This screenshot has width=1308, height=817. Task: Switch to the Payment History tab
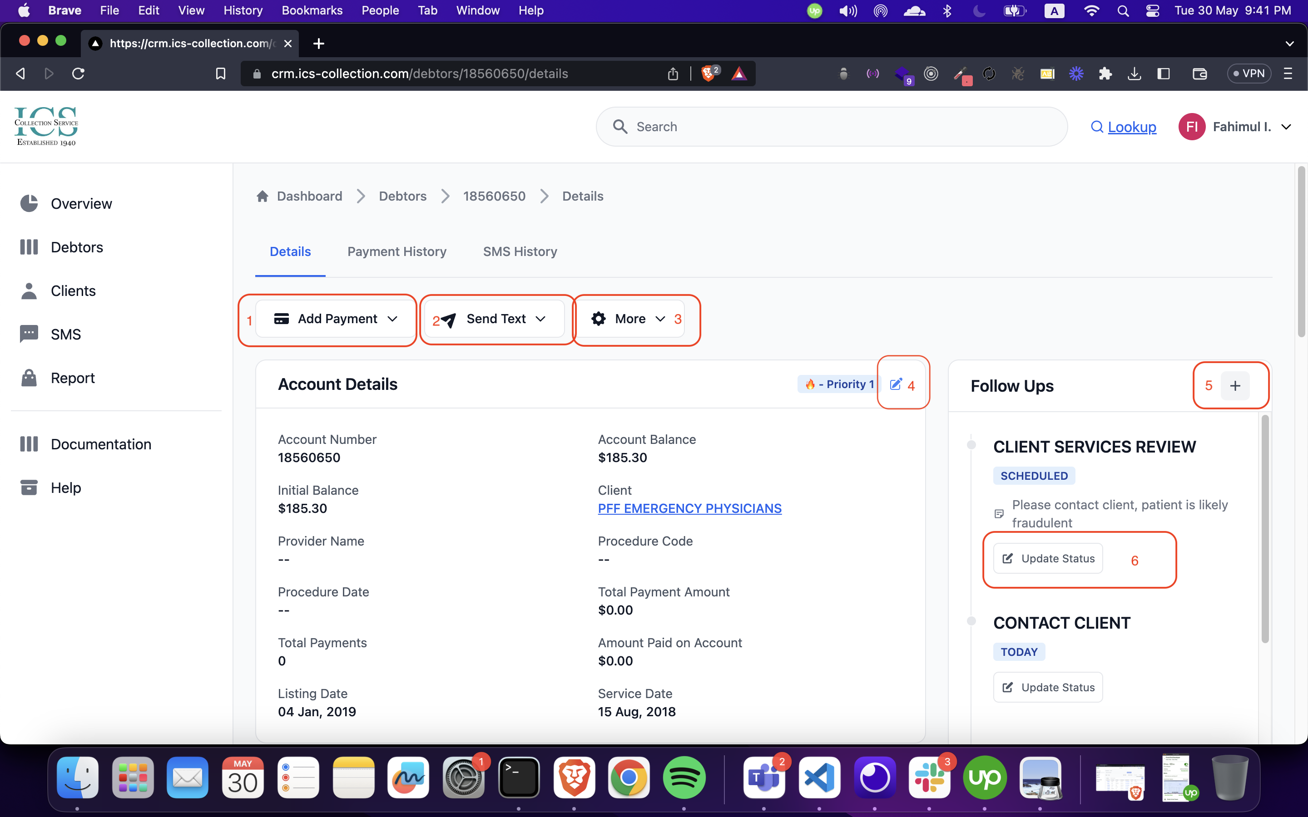pyautogui.click(x=397, y=252)
